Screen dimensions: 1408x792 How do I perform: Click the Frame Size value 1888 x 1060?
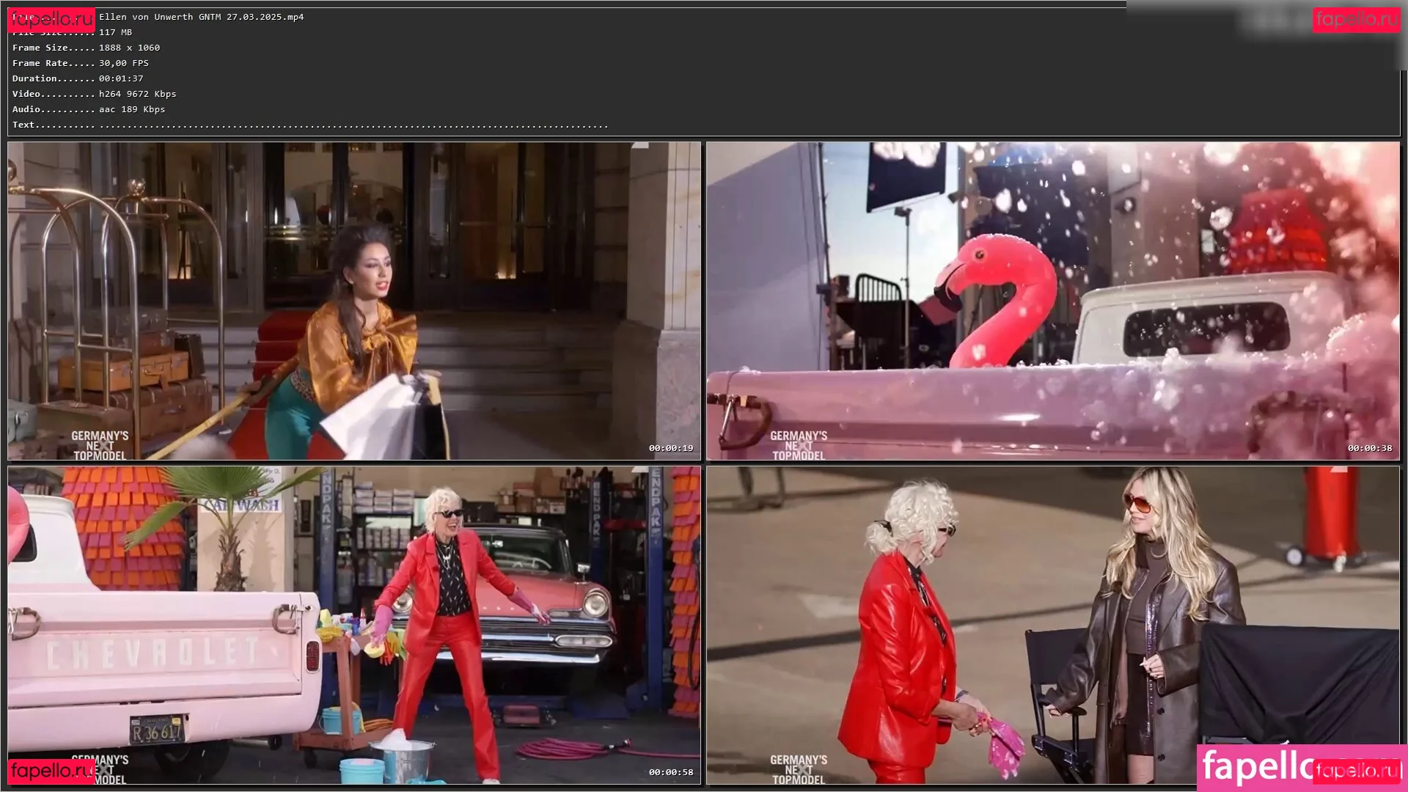pyautogui.click(x=129, y=48)
